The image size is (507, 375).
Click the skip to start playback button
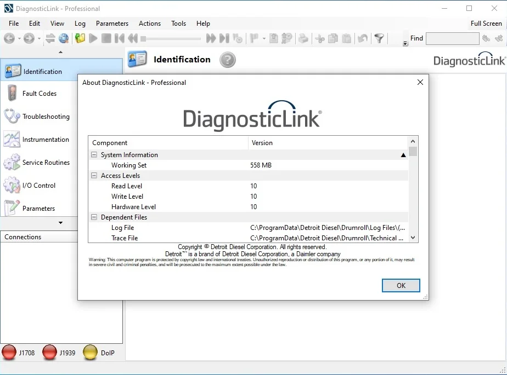pos(119,38)
